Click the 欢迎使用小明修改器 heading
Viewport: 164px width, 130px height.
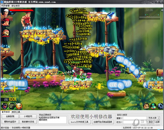click(x=91, y=117)
